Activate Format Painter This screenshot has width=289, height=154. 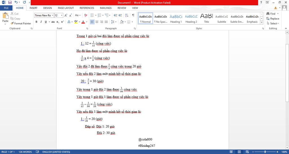pos(21,23)
